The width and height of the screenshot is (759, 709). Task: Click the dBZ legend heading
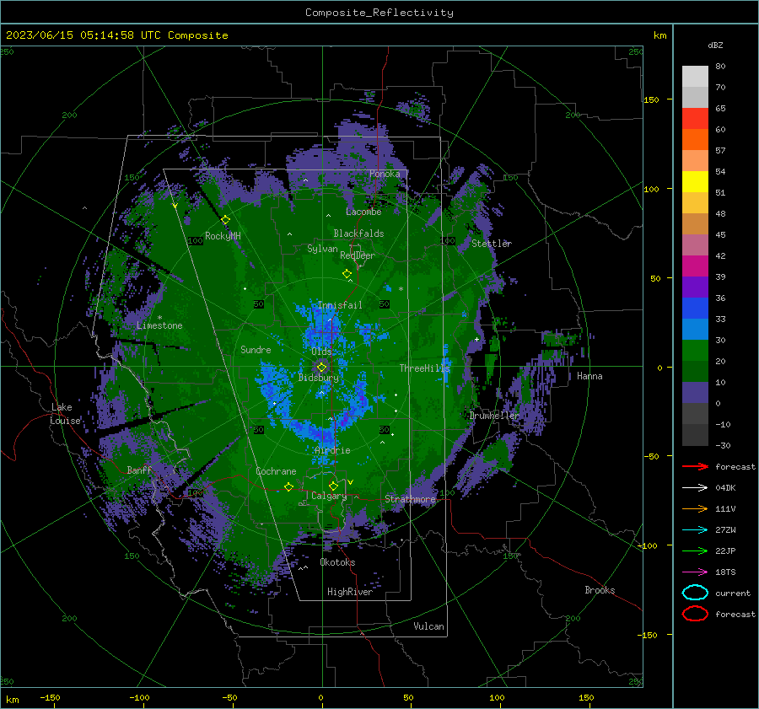(715, 45)
